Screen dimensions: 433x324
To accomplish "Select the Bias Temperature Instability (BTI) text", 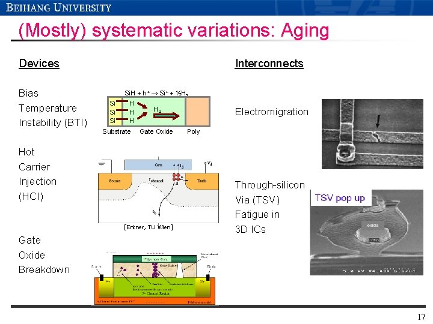I will point(53,108).
